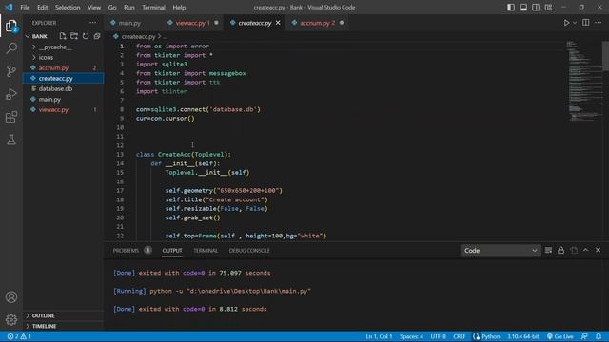Viewport: 609px width, 342px height.
Task: Switch to the DEBUG CONSOLE tab
Action: tap(249, 251)
